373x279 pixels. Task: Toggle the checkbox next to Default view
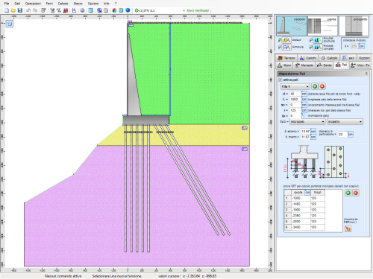pyautogui.click(x=280, y=40)
